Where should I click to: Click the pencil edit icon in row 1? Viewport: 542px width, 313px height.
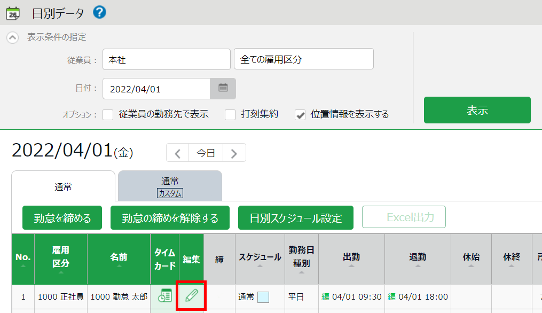[191, 296]
